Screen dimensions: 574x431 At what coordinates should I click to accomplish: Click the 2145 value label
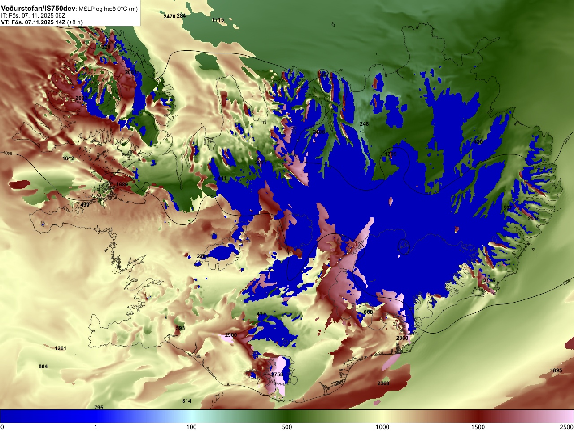coord(489,281)
